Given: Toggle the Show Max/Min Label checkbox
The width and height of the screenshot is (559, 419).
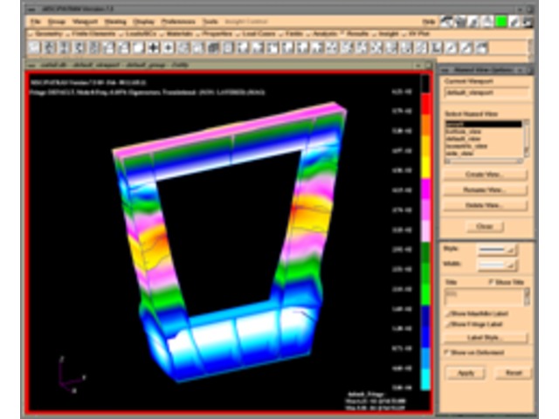Looking at the screenshot, I should coord(478,314).
